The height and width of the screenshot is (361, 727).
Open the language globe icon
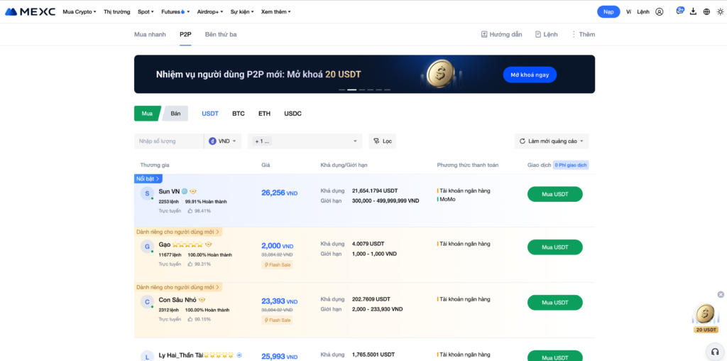point(706,12)
